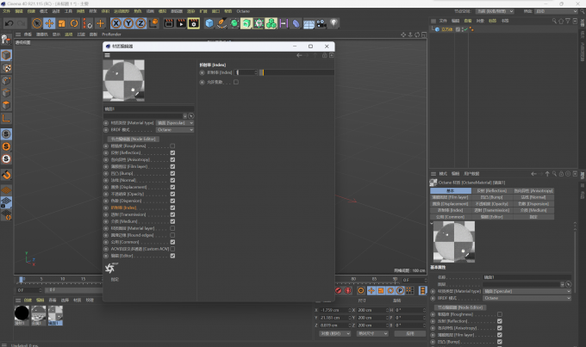Image resolution: width=586 pixels, height=347 pixels.
Task: Open Material type dropdown in Attributes panel
Action: tap(527, 291)
